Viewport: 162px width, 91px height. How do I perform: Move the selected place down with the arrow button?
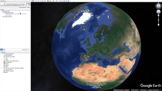pyautogui.click(x=26, y=50)
